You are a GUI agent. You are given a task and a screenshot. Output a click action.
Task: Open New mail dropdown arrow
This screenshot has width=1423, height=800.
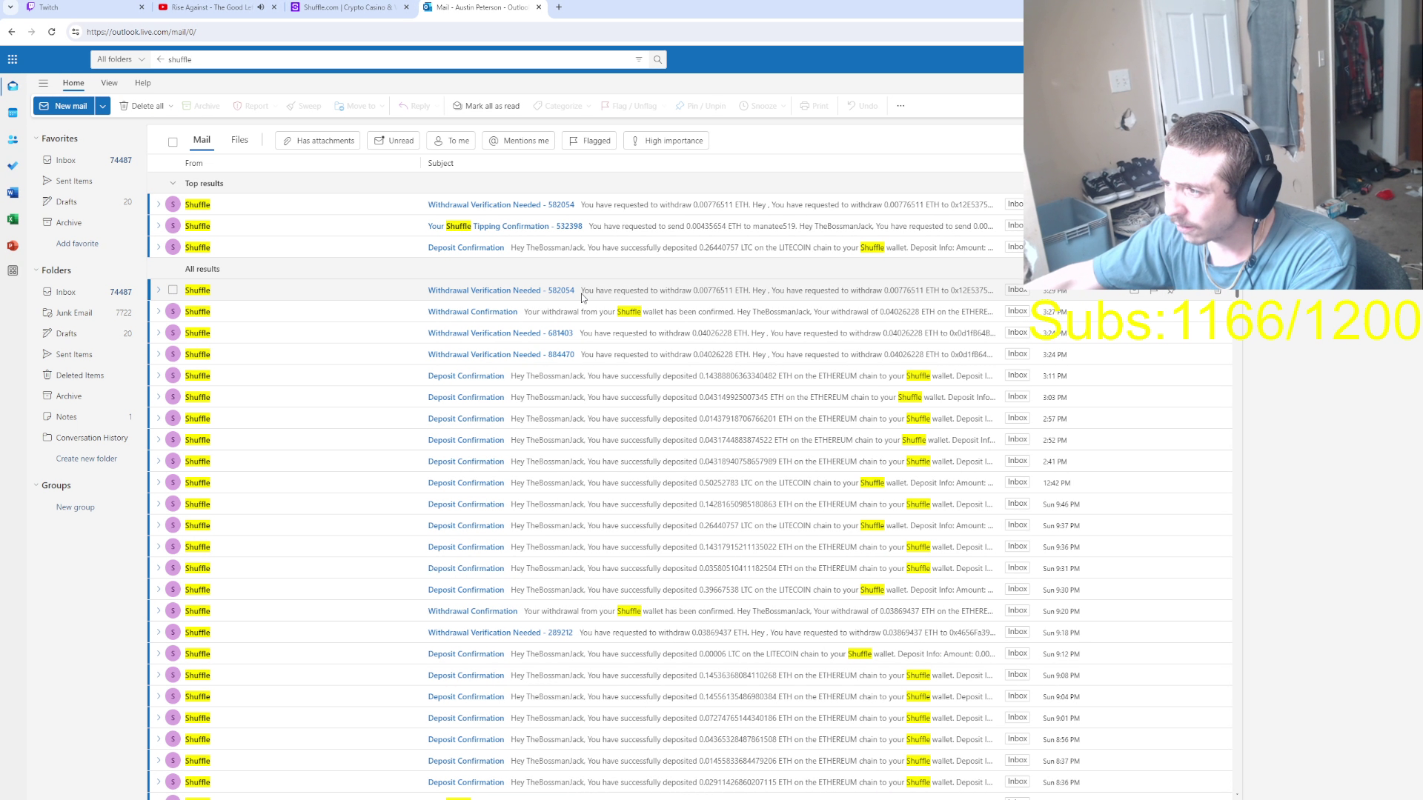pos(103,106)
